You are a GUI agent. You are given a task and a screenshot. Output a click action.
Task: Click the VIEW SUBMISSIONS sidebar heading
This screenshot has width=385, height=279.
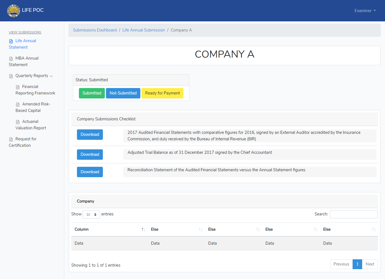[x=25, y=32]
